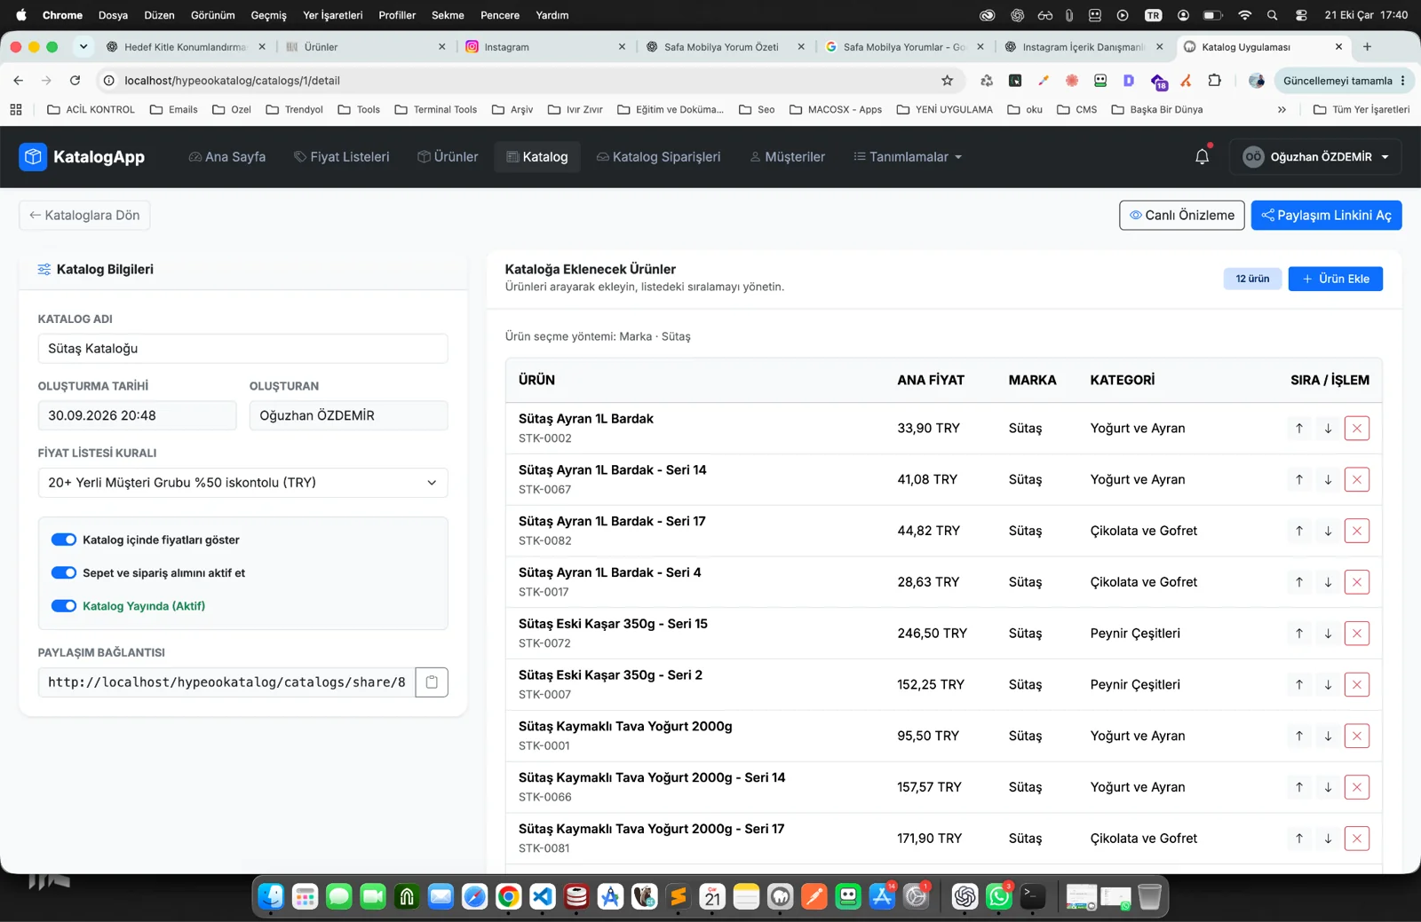
Task: Open Chrome tab search chevron
Action: pos(83,47)
